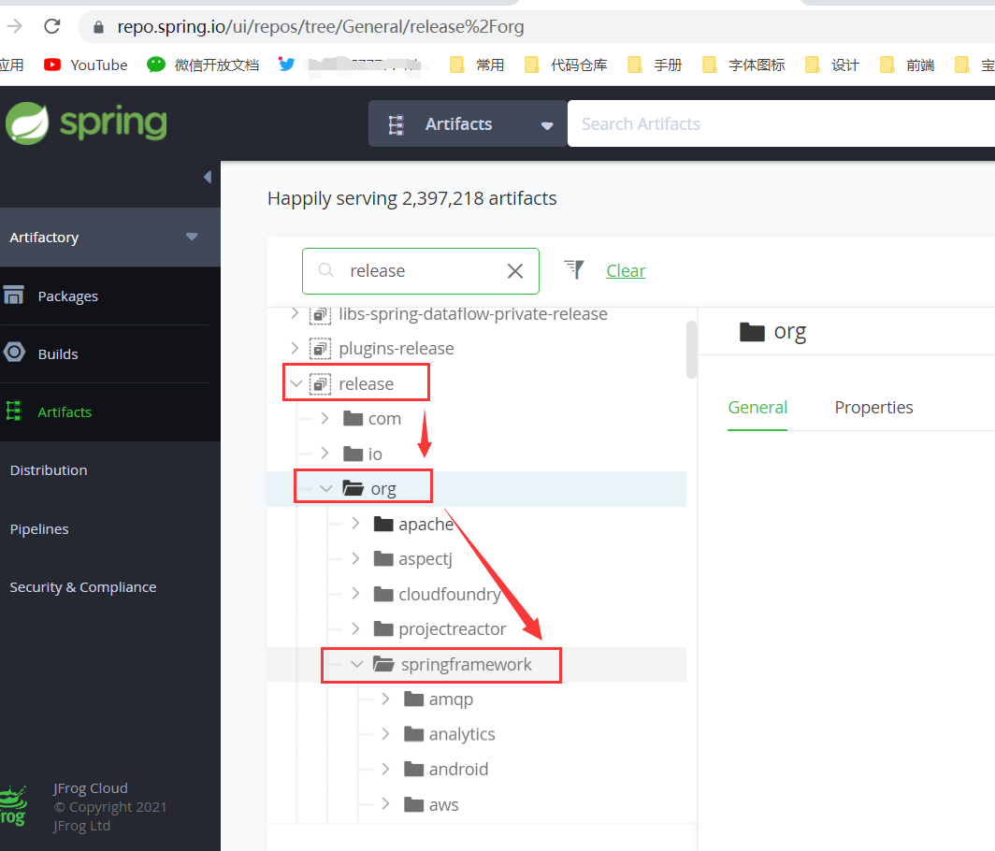Click the Clear filter link
Viewport: 995px width, 851px height.
626,271
